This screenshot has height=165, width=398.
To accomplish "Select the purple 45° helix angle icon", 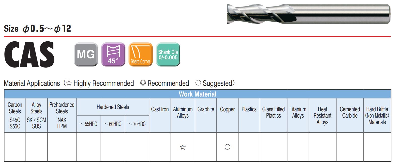I will pyautogui.click(x=113, y=54).
